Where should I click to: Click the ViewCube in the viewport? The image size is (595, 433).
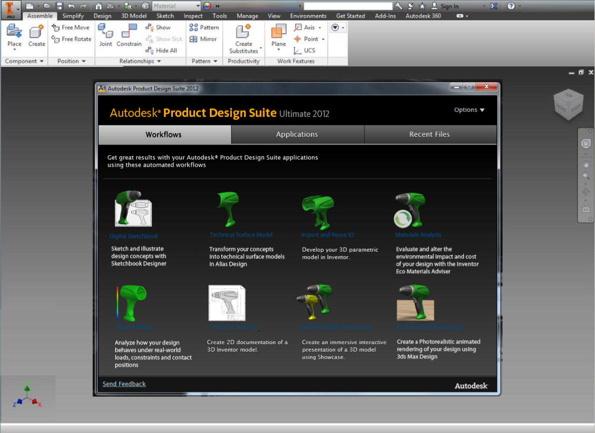(x=568, y=104)
